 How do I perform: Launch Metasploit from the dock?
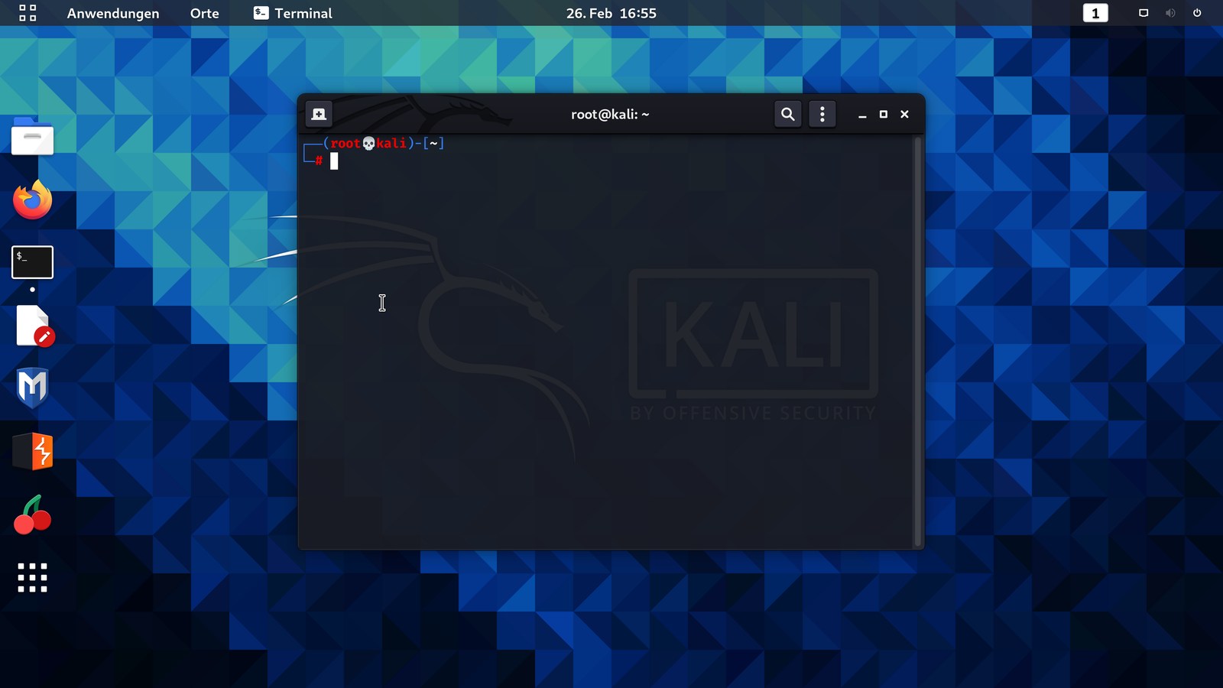click(32, 388)
